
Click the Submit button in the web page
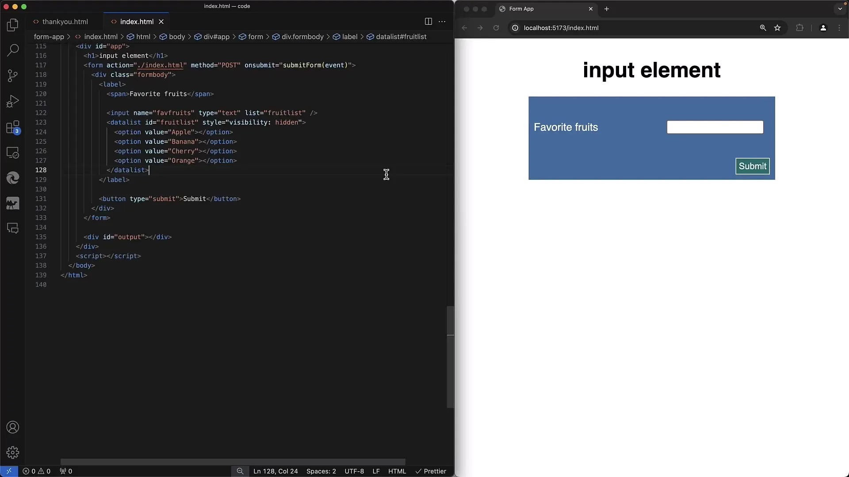pyautogui.click(x=752, y=166)
